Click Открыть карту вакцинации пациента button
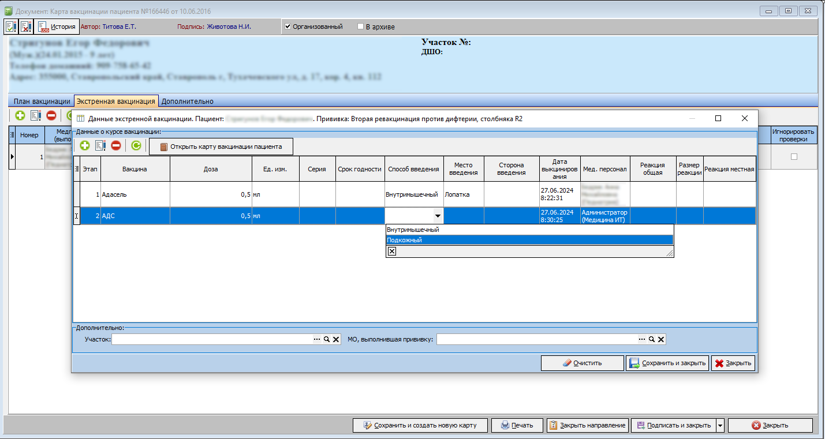Viewport: 825px width, 439px height. 221,147
